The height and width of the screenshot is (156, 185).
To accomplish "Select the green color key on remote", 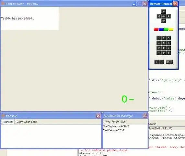I will point(166,29).
